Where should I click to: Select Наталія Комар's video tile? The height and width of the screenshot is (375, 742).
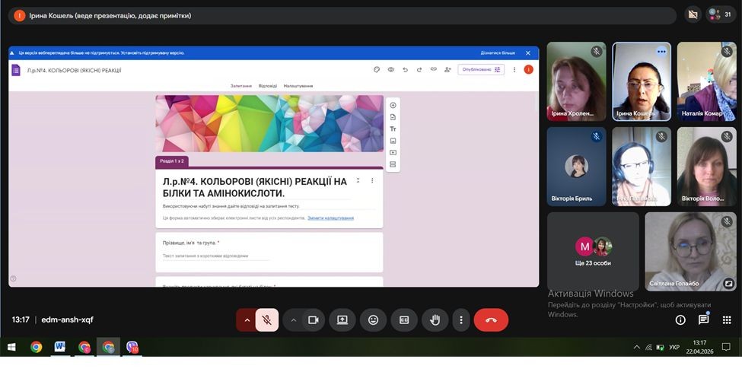point(706,82)
